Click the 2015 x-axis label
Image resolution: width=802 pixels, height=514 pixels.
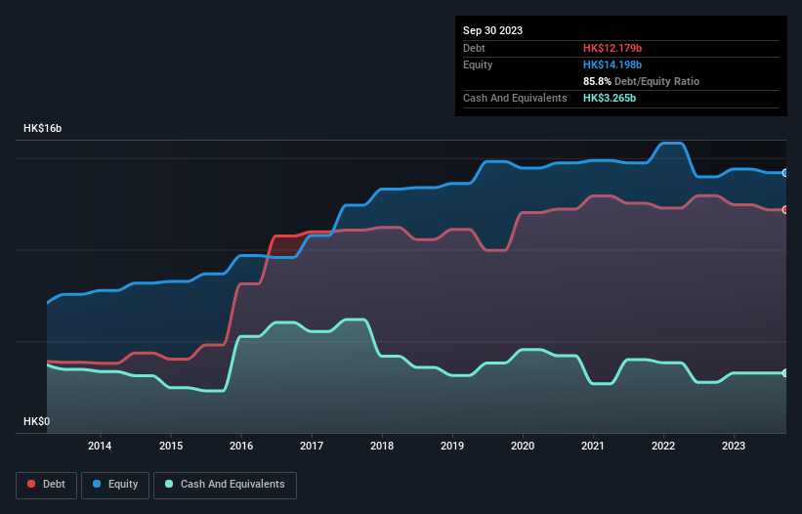click(171, 446)
